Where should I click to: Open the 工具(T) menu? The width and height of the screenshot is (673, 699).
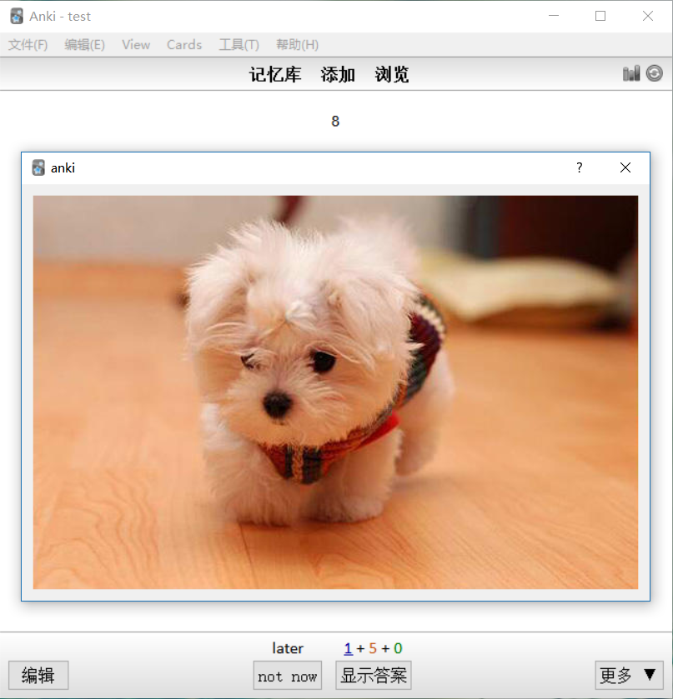click(239, 45)
